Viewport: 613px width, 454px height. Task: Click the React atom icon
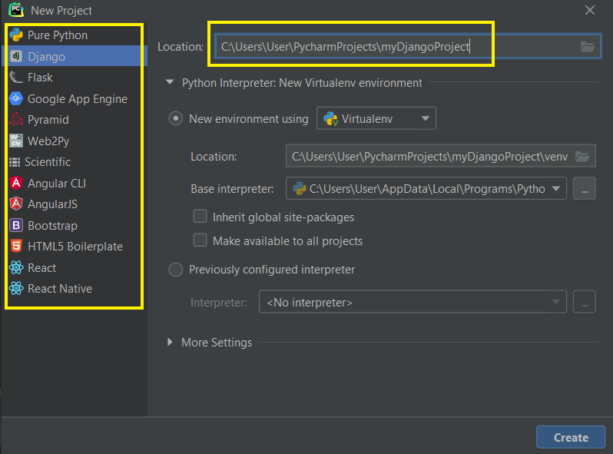coord(16,267)
